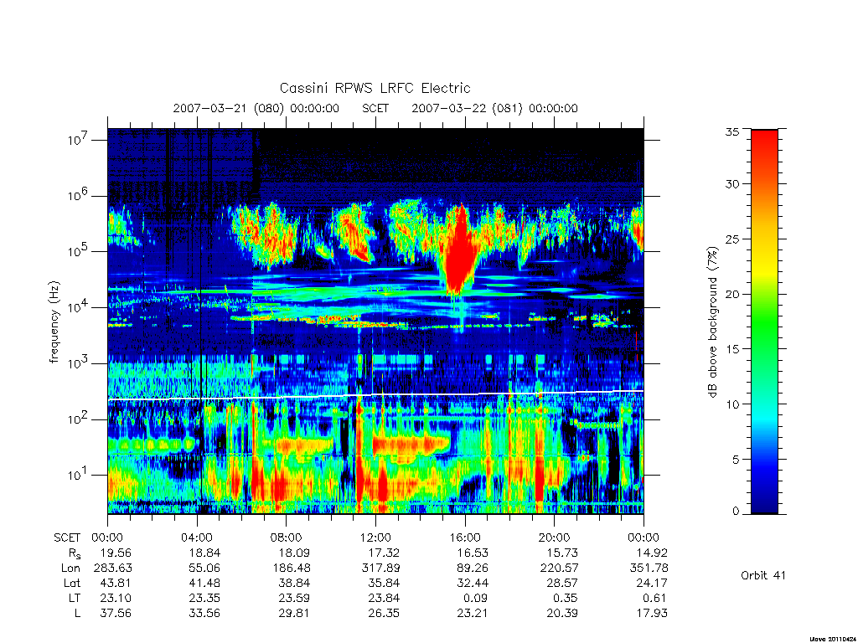Select Lat value "24.17"
Image resolution: width=858 pixels, height=643 pixels.
point(652,583)
